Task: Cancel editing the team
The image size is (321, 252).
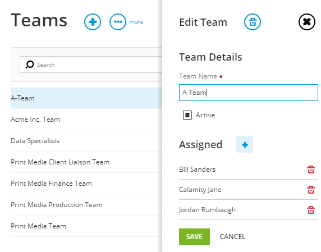Action: pos(232,237)
